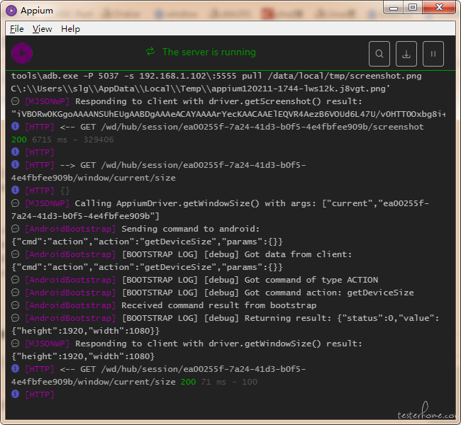
Task: Click info icon beside screenshot GET response line
Action: point(16,126)
